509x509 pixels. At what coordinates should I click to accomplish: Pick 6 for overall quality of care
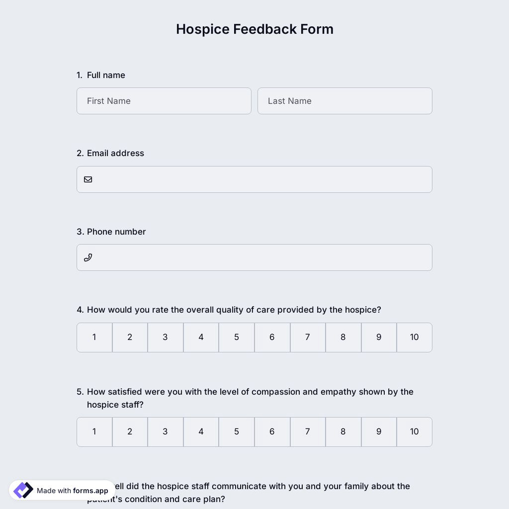click(272, 337)
